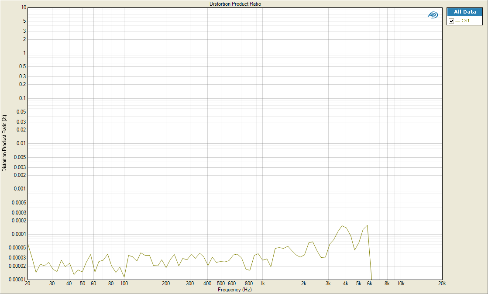Image resolution: width=488 pixels, height=294 pixels.
Task: Click the Frequency (Hz) axis label
Action: [x=235, y=290]
